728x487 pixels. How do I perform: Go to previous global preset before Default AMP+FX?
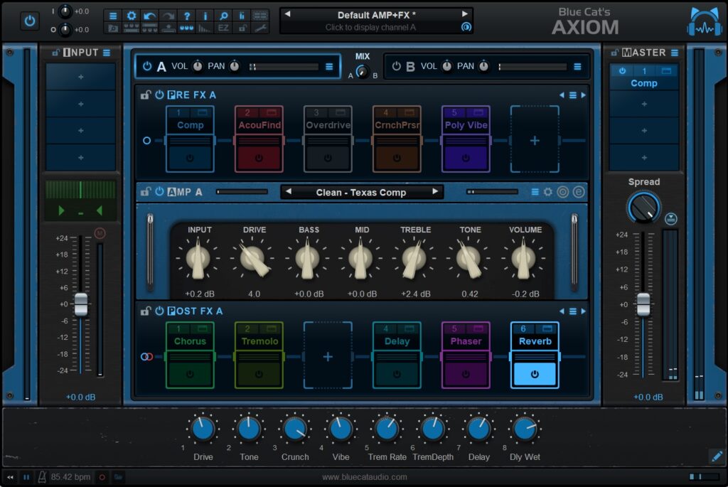coord(287,14)
